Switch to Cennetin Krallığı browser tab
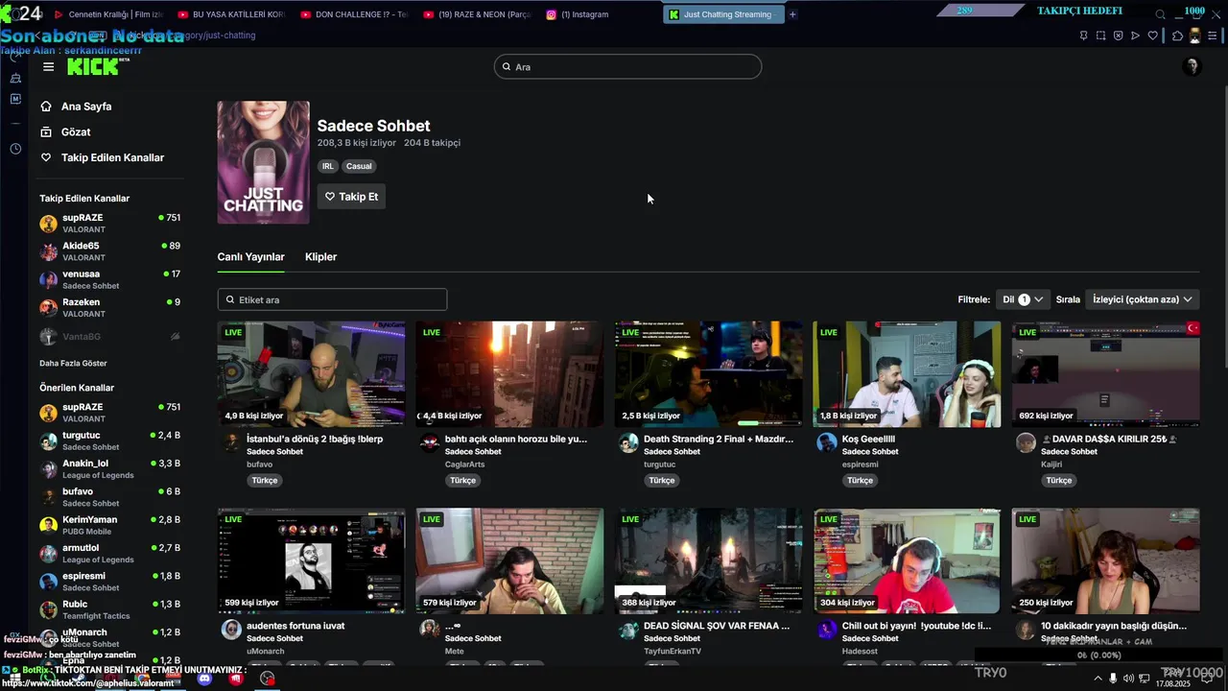 pyautogui.click(x=108, y=14)
